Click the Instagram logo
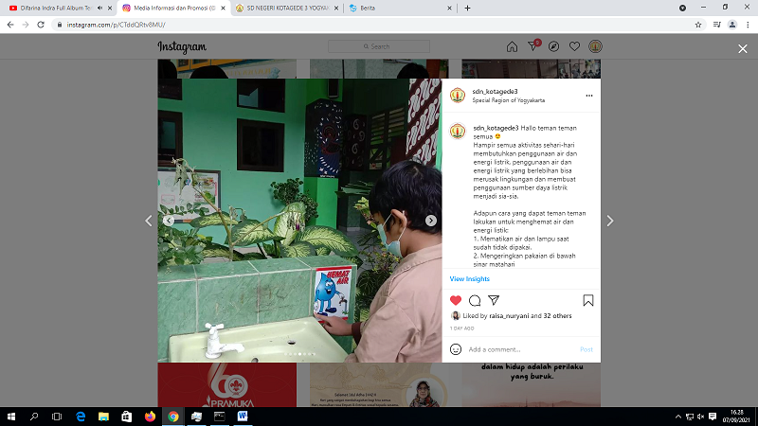 coord(182,46)
